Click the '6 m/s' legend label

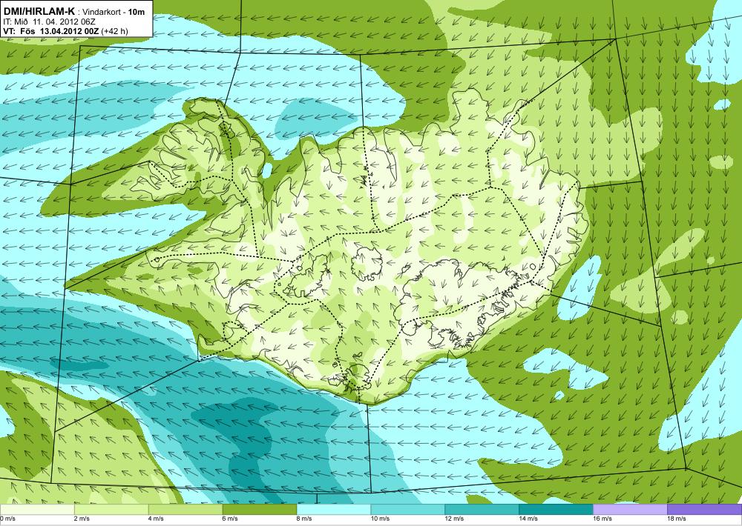[x=231, y=519]
